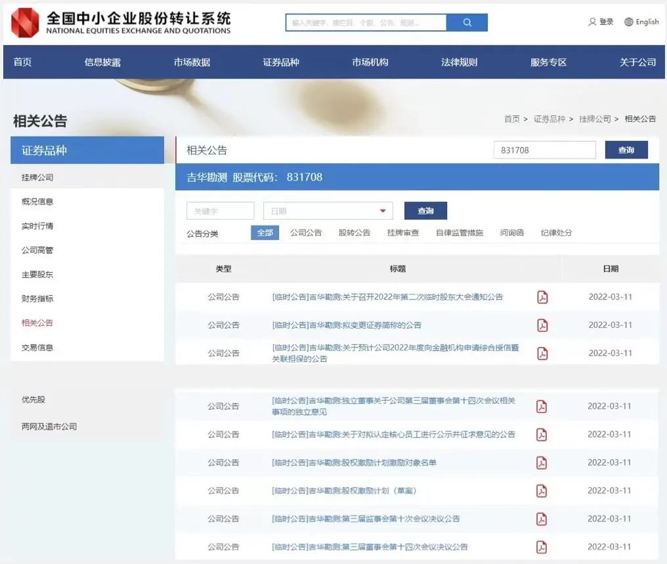Viewport: 667px width, 564px height.
Task: Click the magnifier search button in header
Action: tap(467, 22)
